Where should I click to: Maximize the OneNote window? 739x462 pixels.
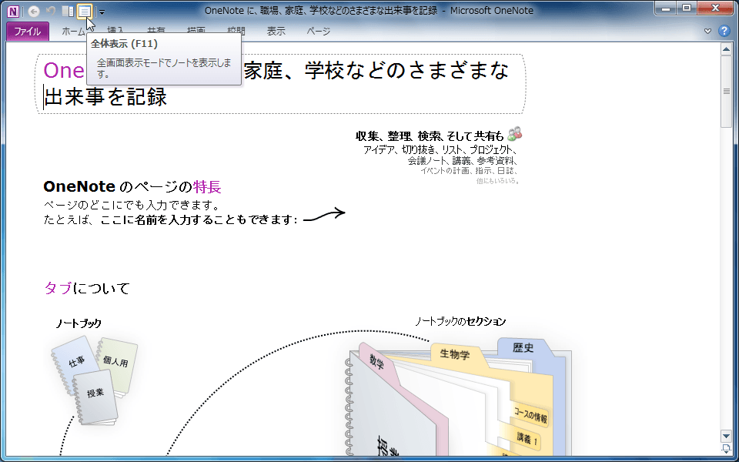[x=687, y=8]
